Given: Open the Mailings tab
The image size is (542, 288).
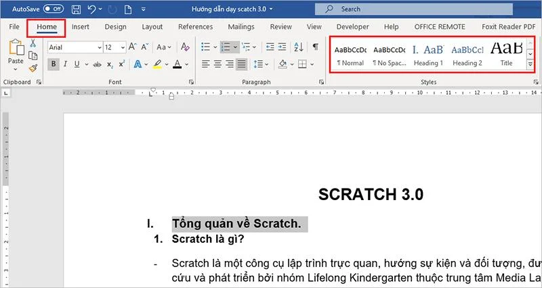Looking at the screenshot, I should click(x=241, y=27).
